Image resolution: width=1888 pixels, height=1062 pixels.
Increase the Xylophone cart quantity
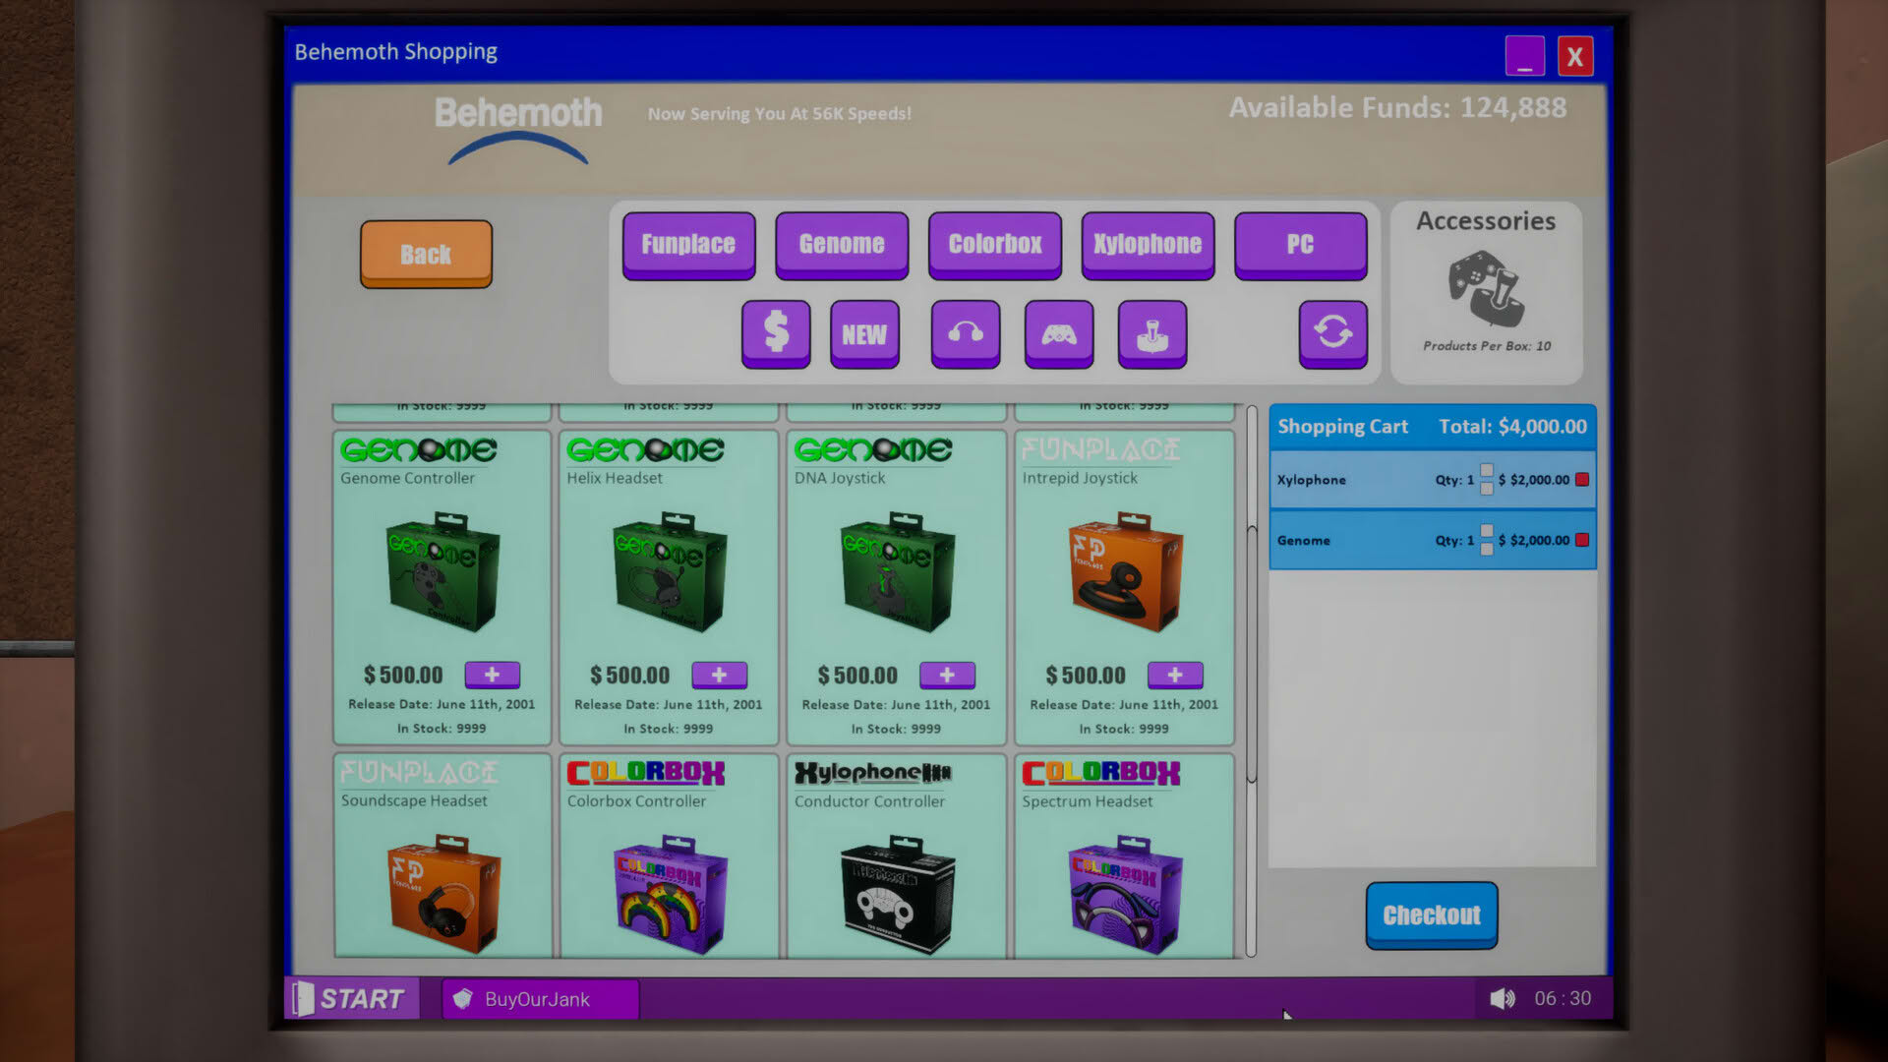coord(1487,471)
